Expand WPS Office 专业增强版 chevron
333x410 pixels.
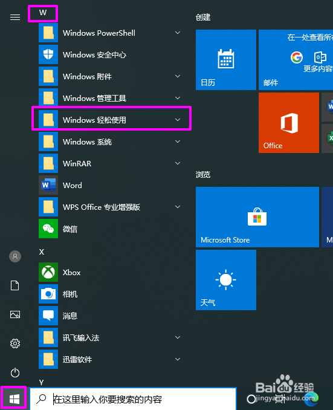click(178, 207)
